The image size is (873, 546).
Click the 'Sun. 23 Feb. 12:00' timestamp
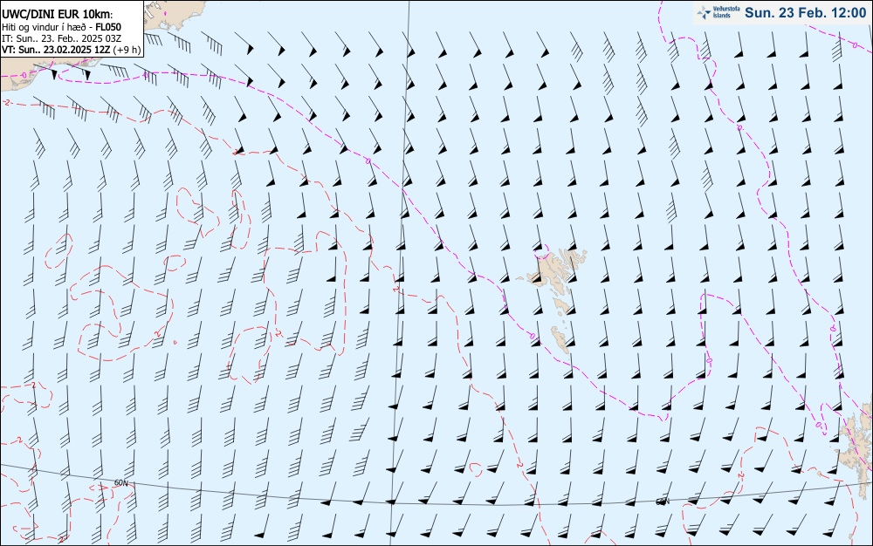(x=806, y=13)
